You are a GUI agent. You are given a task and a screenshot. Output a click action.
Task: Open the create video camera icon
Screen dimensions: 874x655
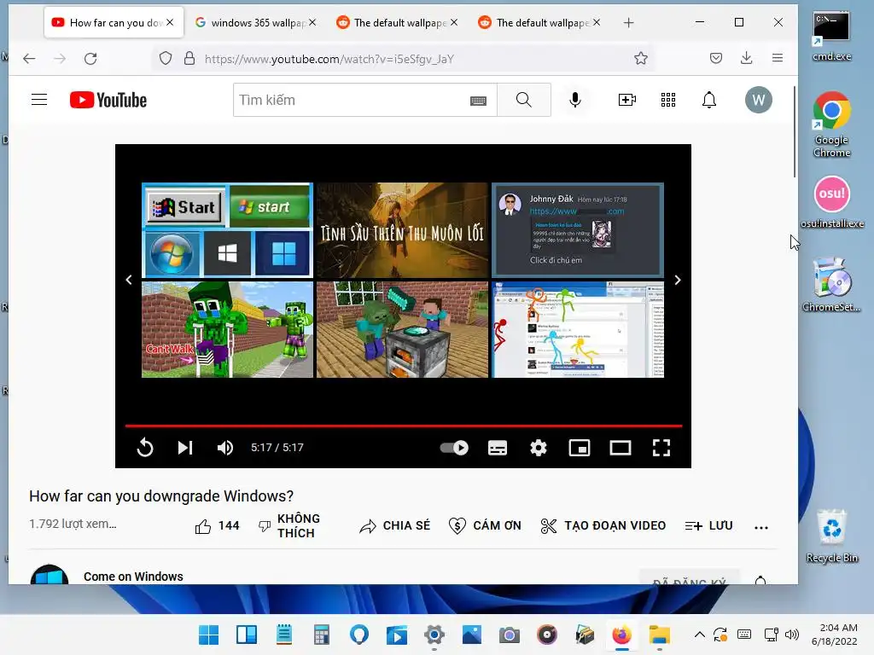627,101
